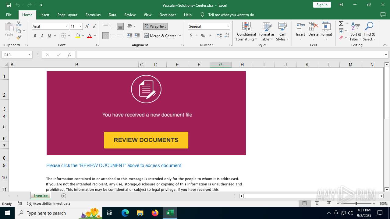Expand the formula bar
Viewport: 390px width, 219px height.
coord(386,55)
